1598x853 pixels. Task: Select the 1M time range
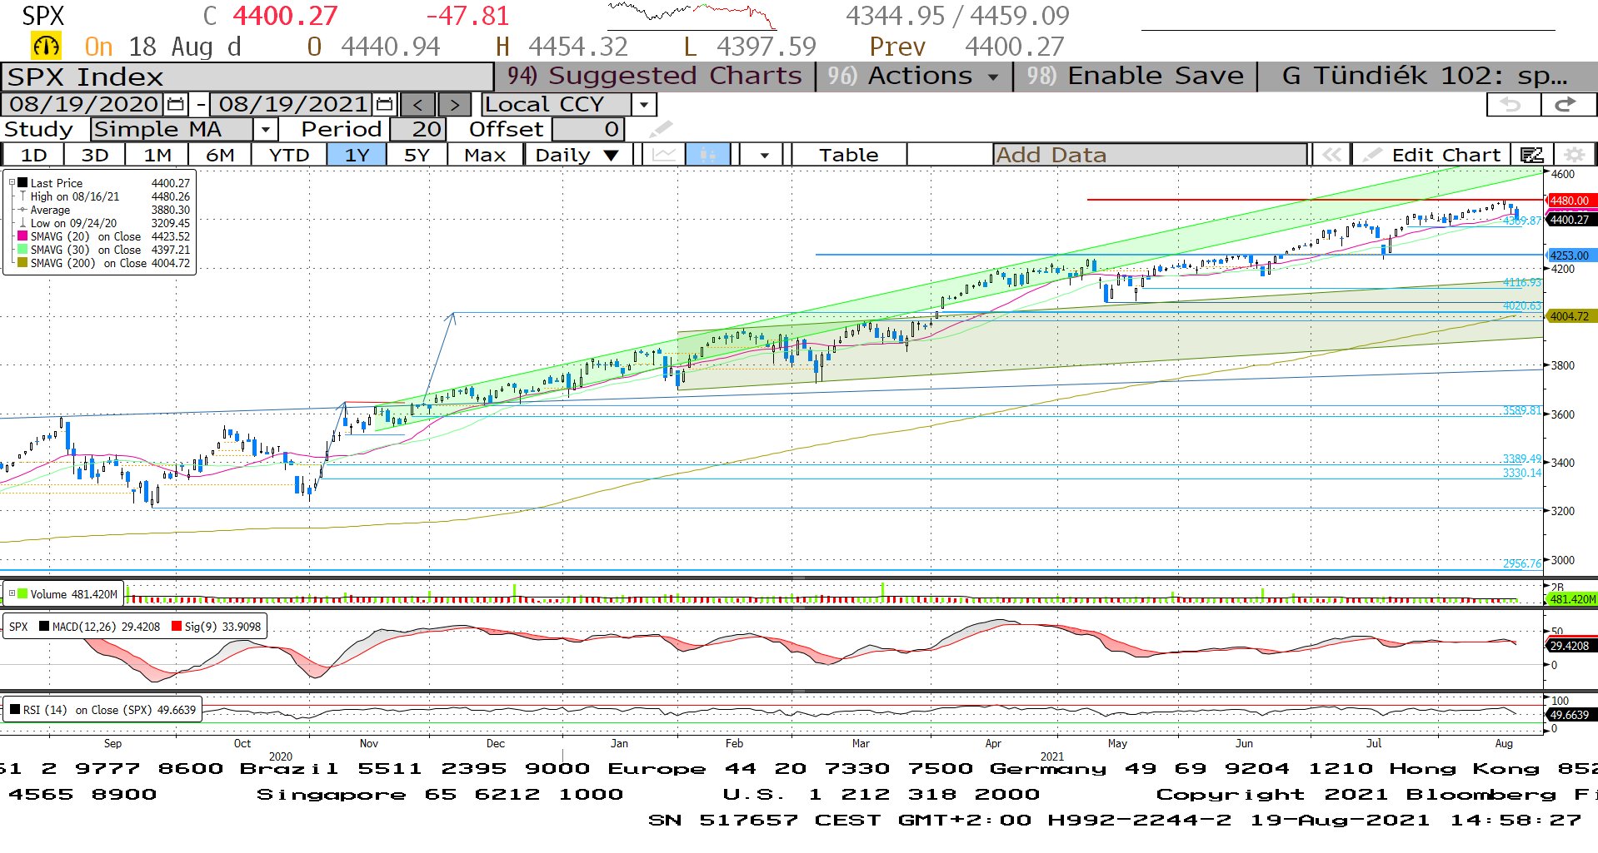point(157,155)
